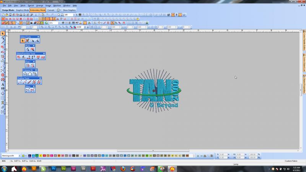This screenshot has width=306, height=172.
Task: Select the last Outline Tools icon
Action: [x=39, y=82]
